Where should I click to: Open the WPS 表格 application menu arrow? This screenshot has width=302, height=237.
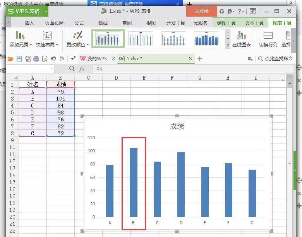click(x=46, y=11)
